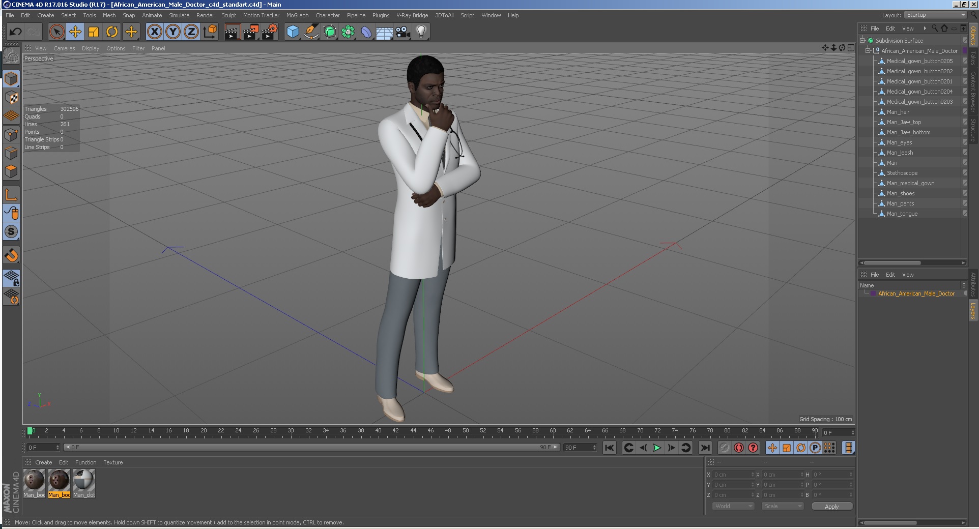Viewport: 979px width, 529px height.
Task: Click the 90 F end frame field
Action: pos(580,447)
